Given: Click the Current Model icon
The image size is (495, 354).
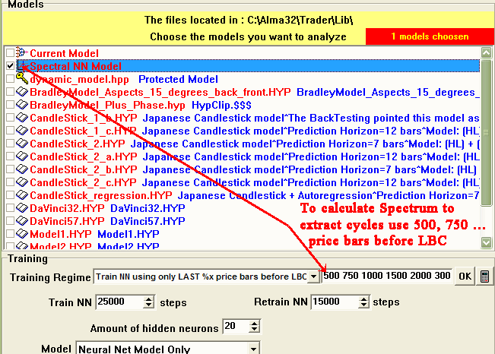Looking at the screenshot, I should point(22,53).
